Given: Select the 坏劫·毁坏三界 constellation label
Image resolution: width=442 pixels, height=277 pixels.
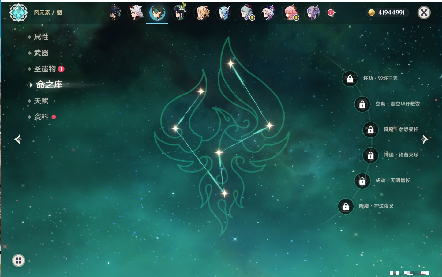Looking at the screenshot, I should tap(380, 78).
